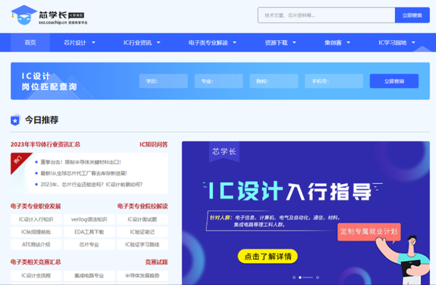Open the 电子类专业解读 menu item
The width and height of the screenshot is (436, 285).
[x=209, y=42]
